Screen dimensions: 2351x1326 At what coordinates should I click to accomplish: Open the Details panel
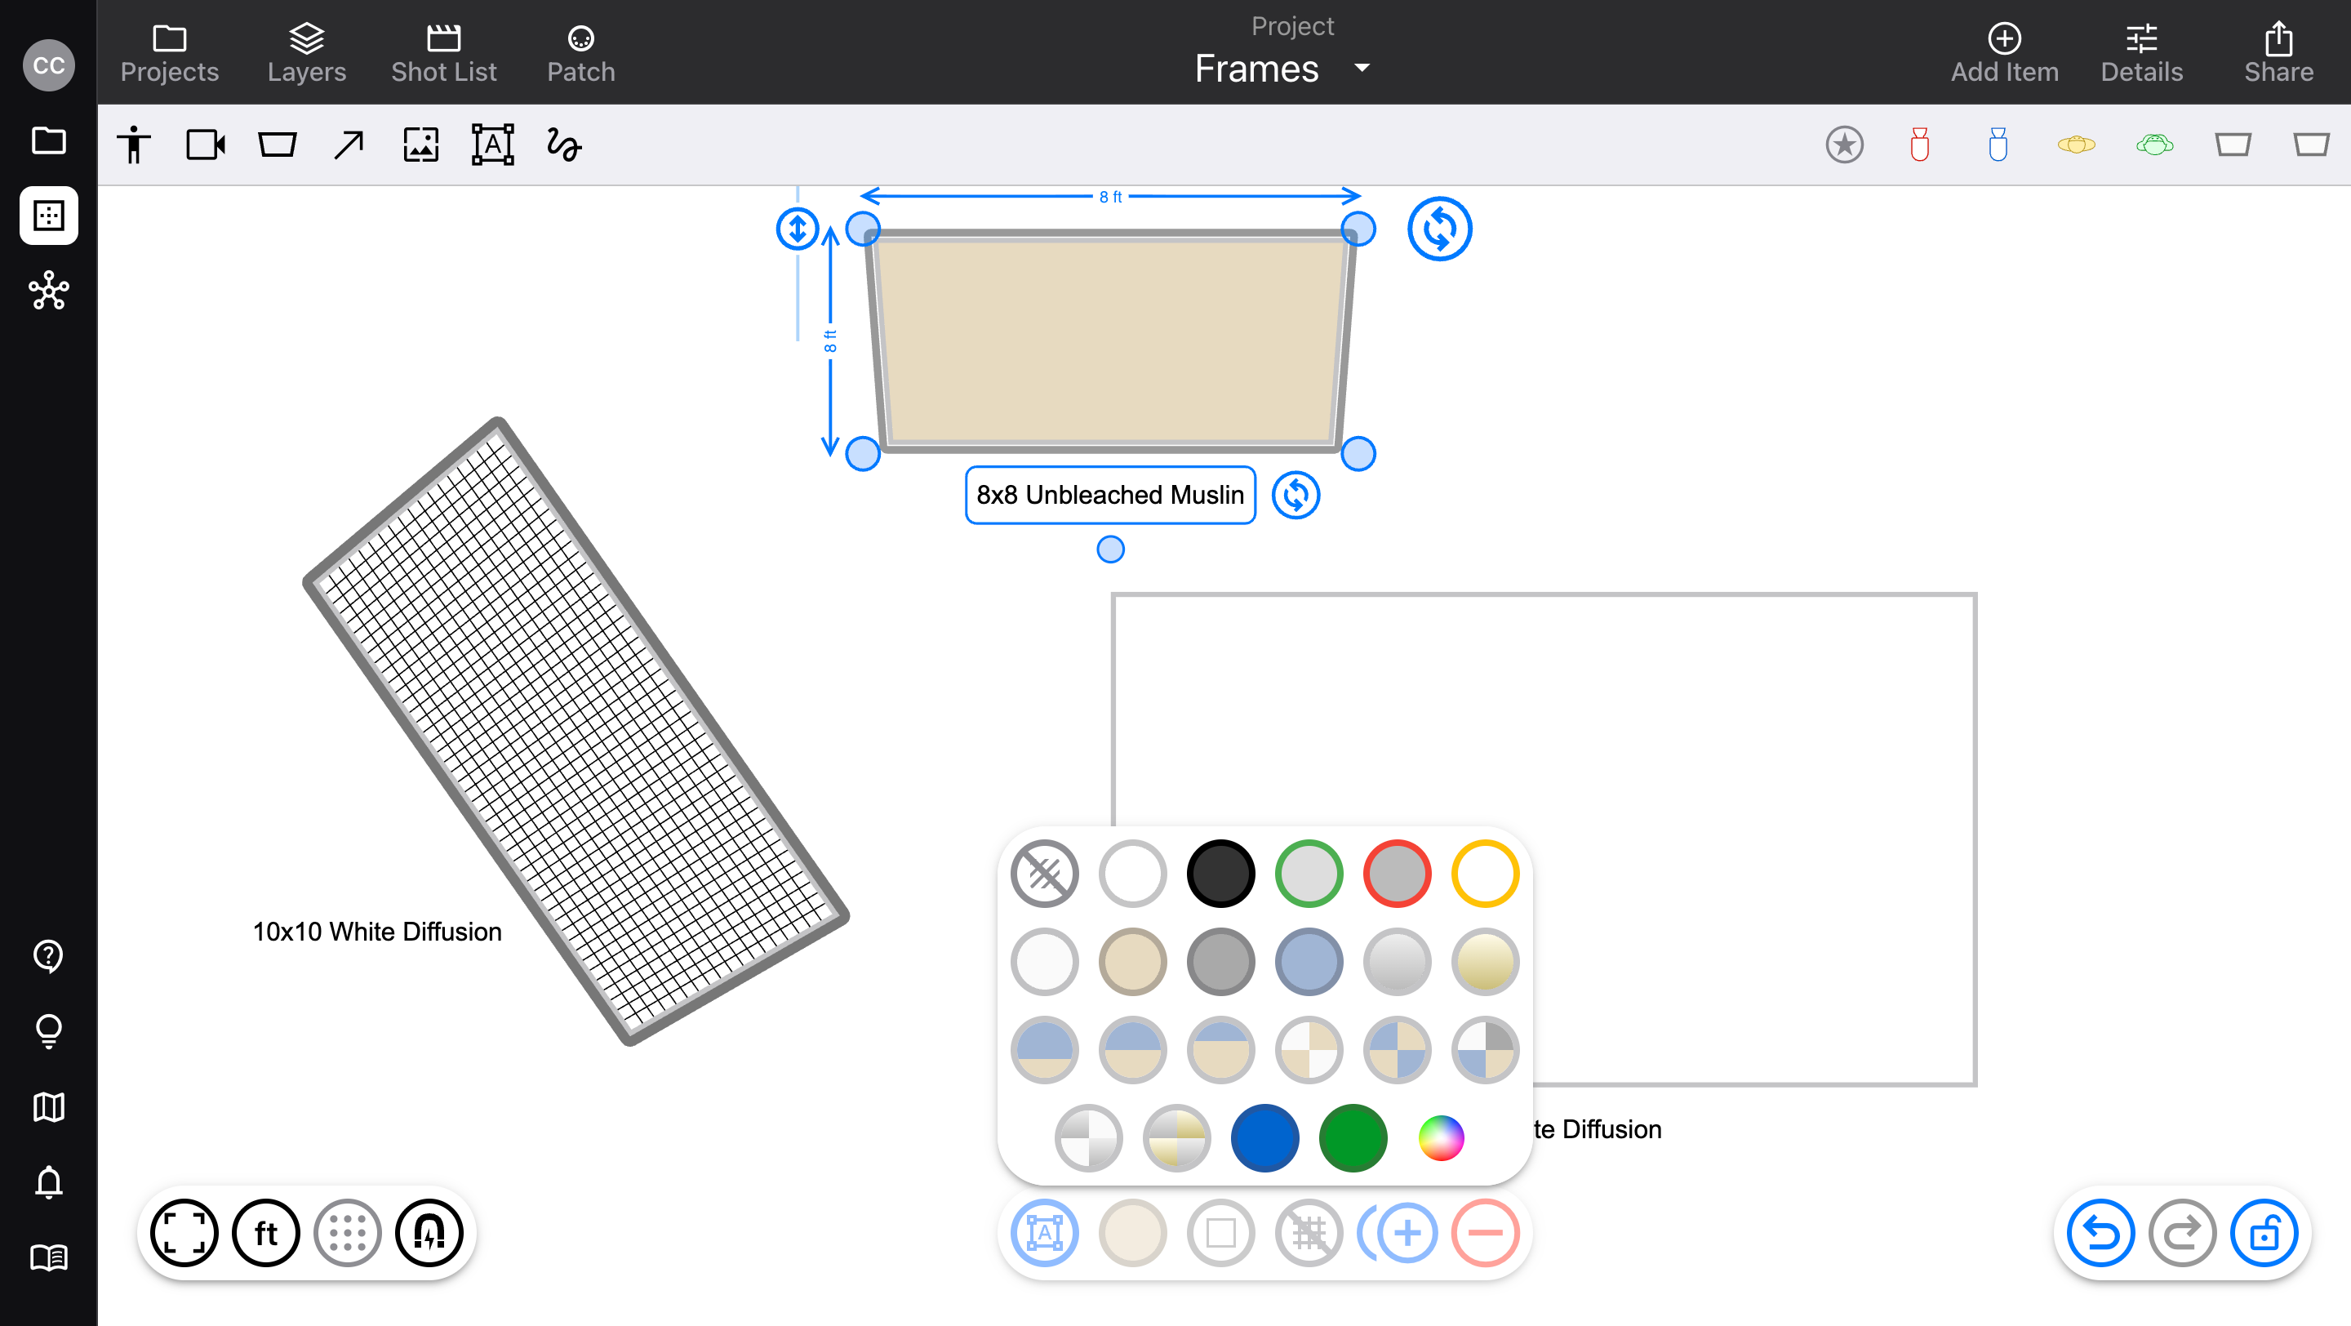(2141, 53)
